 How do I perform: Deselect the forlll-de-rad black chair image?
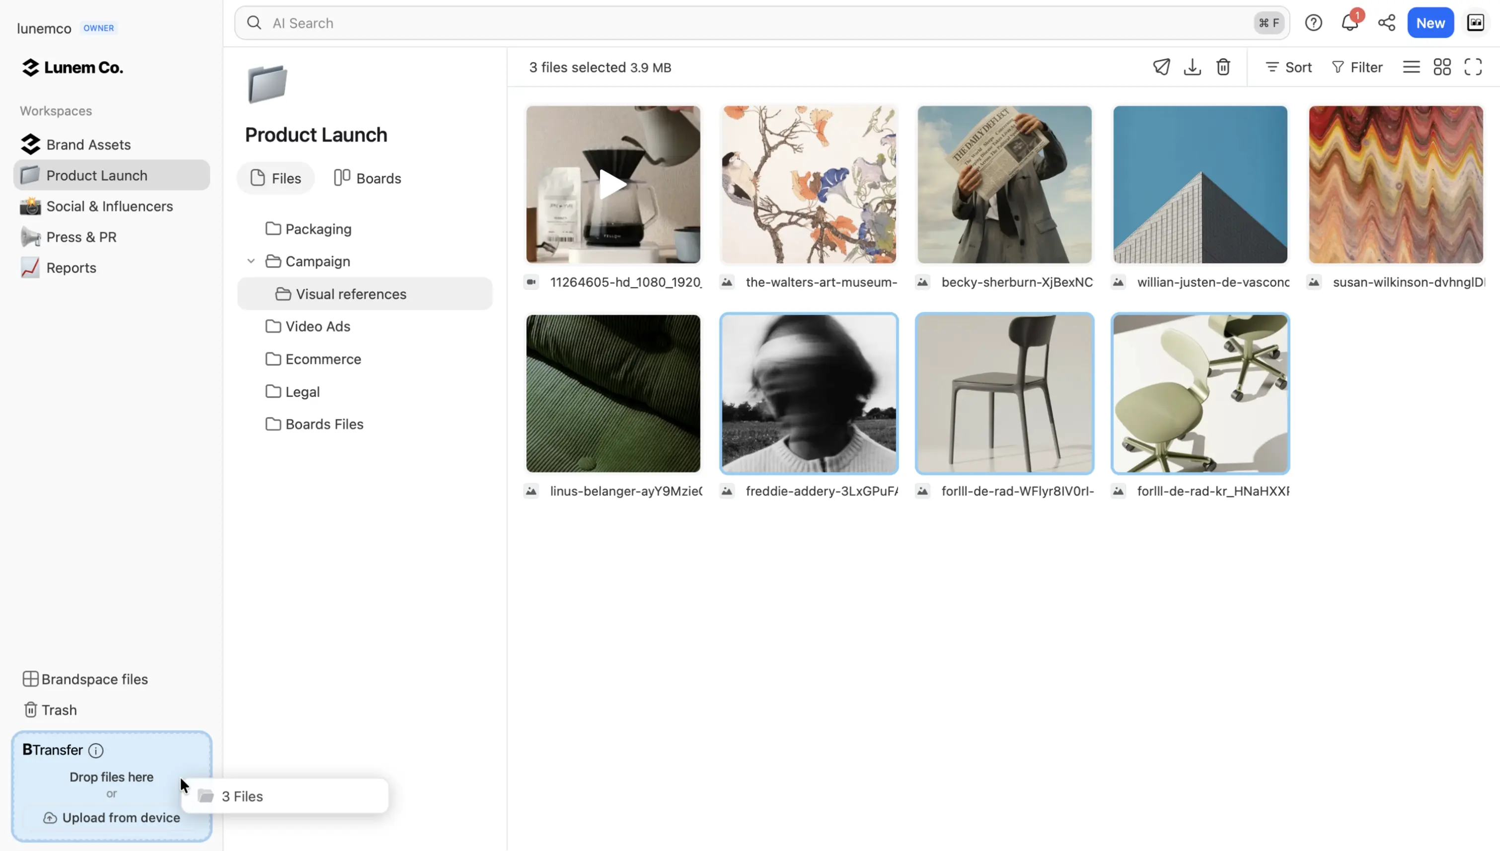pos(1004,393)
